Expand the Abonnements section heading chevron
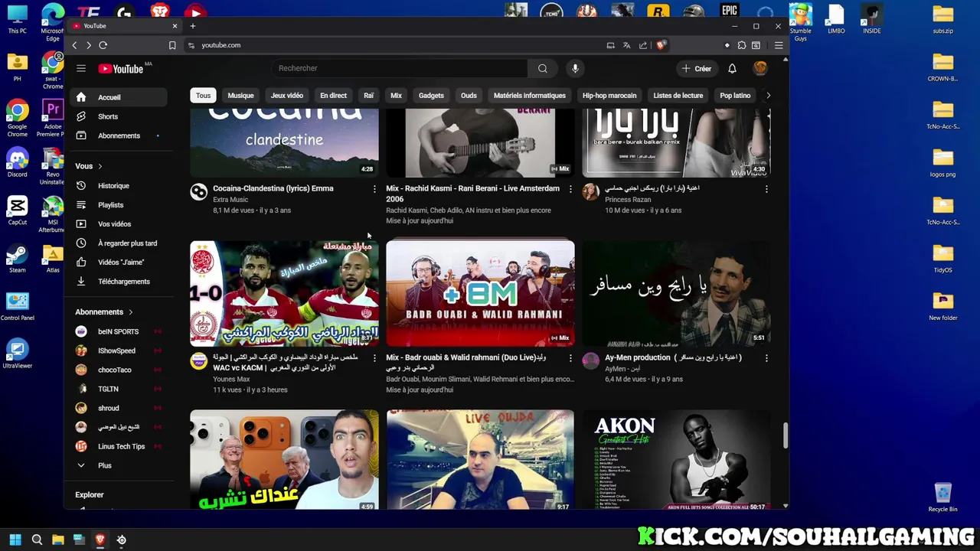This screenshot has width=980, height=551. [x=130, y=311]
